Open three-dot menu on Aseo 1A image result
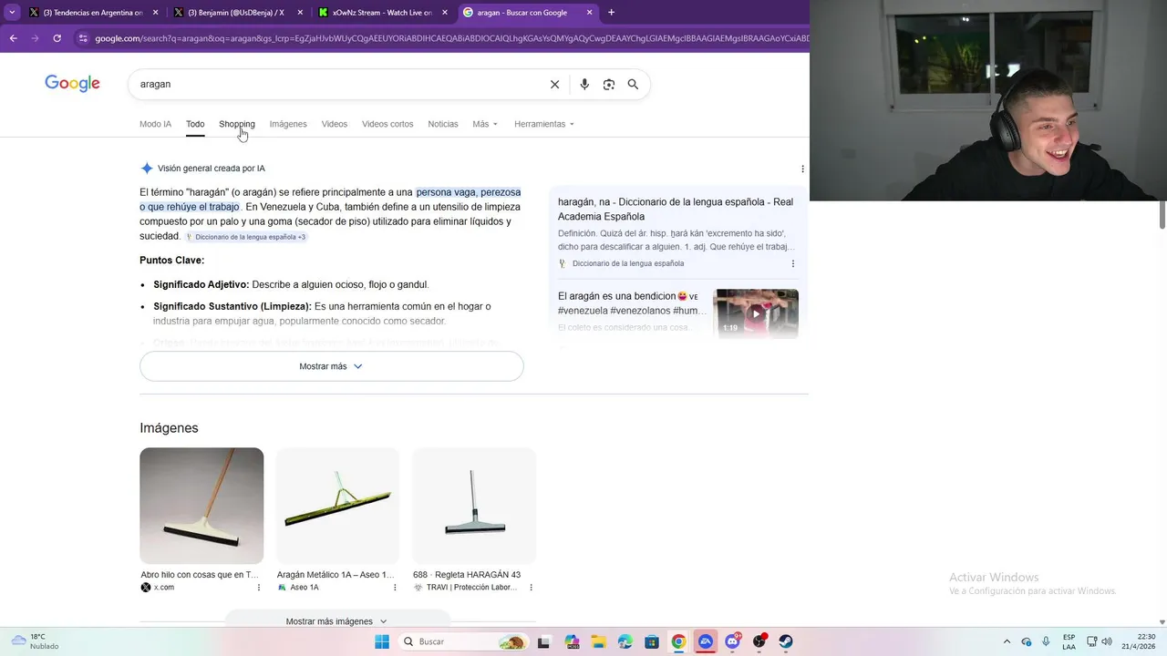This screenshot has height=656, width=1167. 395,588
